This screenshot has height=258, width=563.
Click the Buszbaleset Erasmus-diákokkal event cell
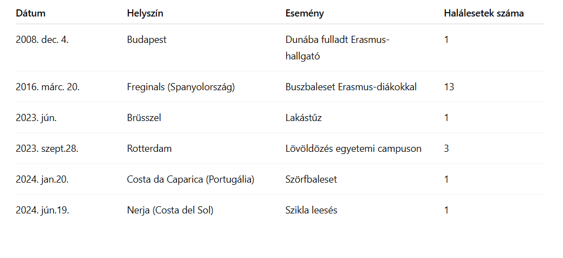click(351, 87)
